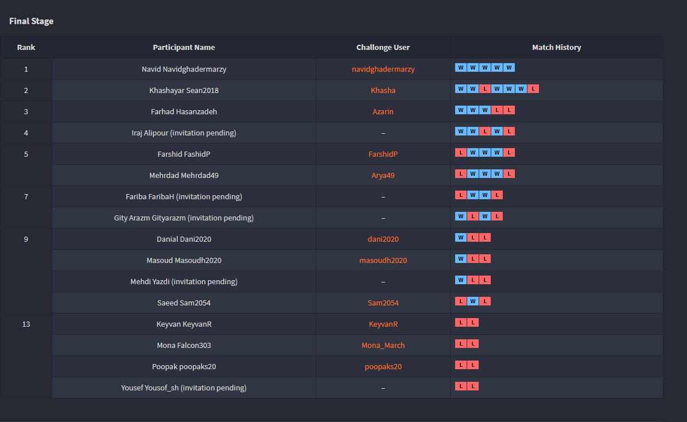Click the Rank column header

pos(26,48)
